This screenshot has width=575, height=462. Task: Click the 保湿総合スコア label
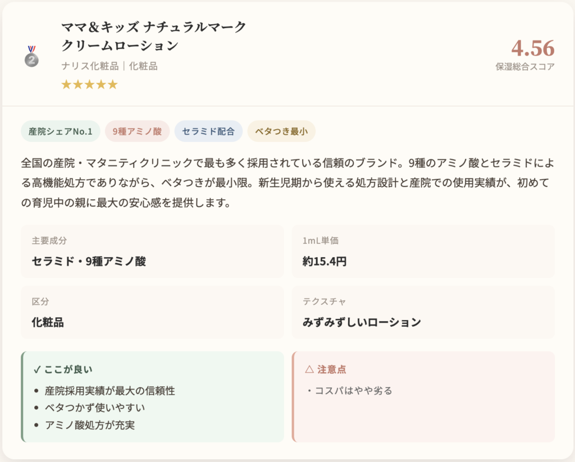point(524,67)
